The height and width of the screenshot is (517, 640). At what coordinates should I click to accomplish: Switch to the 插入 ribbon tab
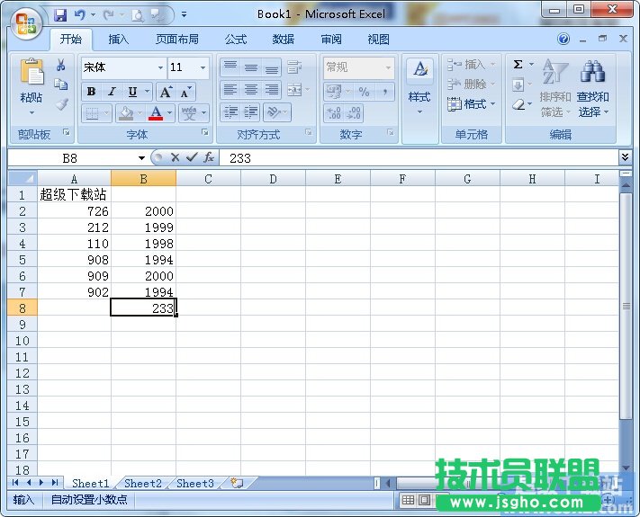coord(118,40)
